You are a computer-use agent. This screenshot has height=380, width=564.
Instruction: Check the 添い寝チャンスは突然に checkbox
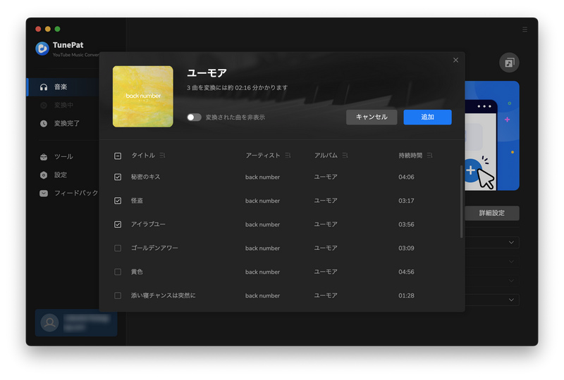coord(118,296)
